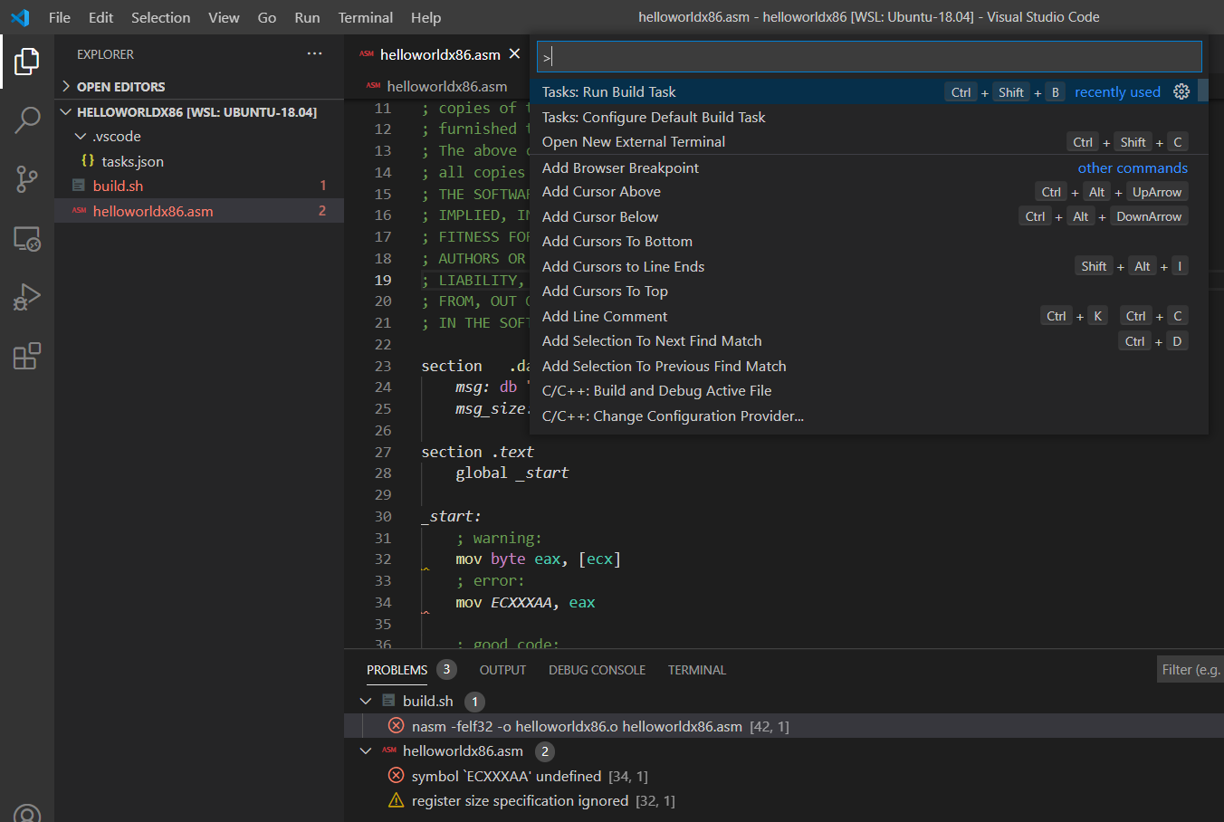
Task: Open the Terminal menu
Action: 365,17
